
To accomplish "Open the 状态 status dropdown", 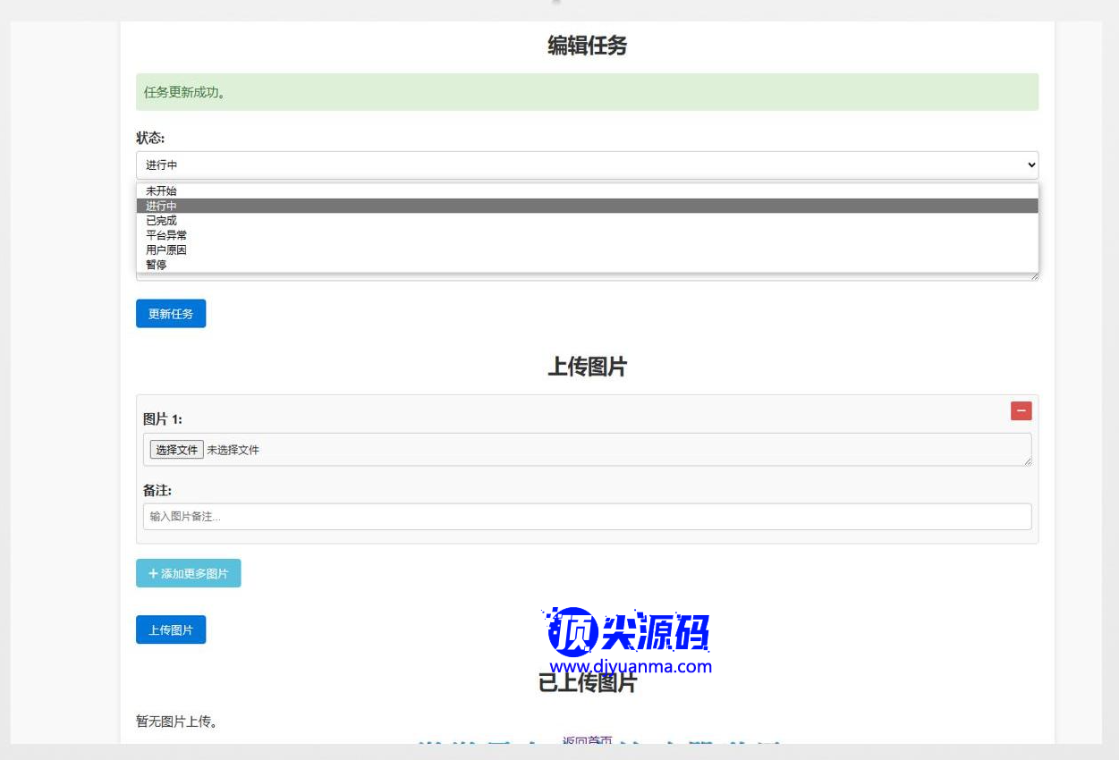I will (x=587, y=165).
